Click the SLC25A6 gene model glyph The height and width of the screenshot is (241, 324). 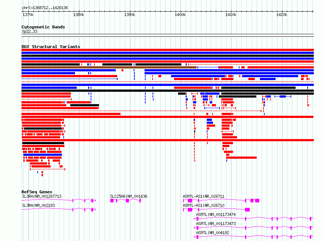pos(126,201)
